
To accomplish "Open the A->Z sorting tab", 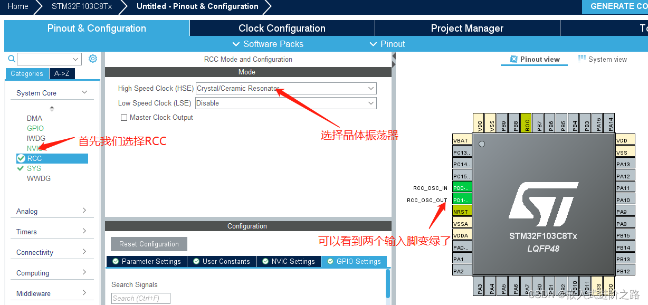I will point(62,74).
